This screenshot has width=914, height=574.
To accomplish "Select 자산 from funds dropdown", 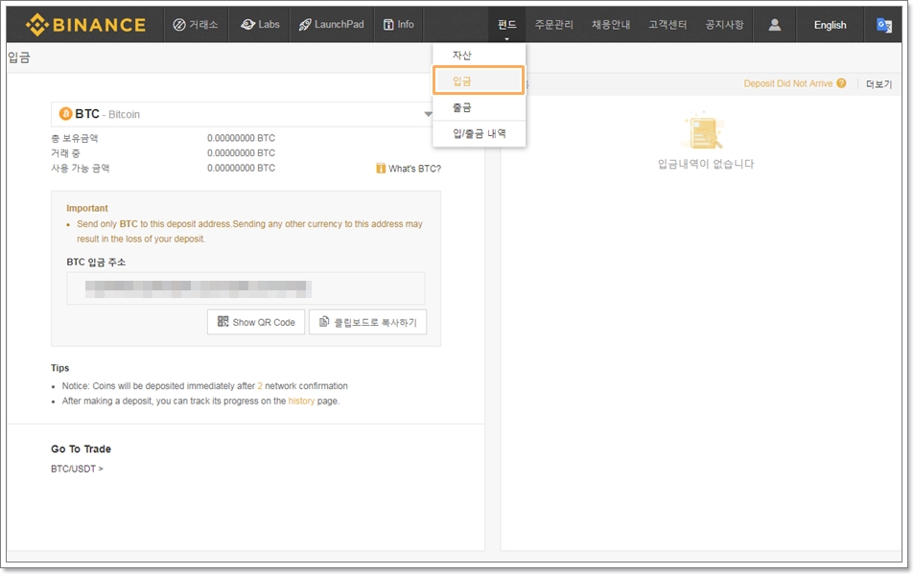I will 480,56.
